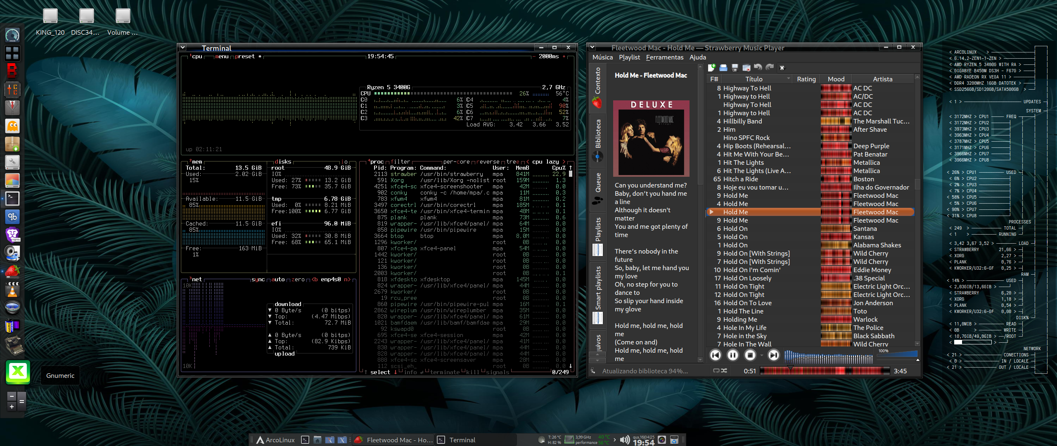1057x446 pixels.
Task: Toggle zero in btop net box
Action: tap(298, 280)
